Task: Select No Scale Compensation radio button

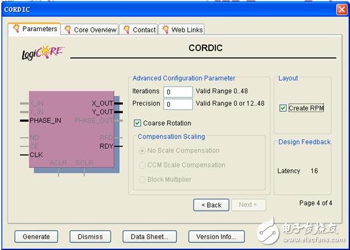Action: pyautogui.click(x=142, y=151)
